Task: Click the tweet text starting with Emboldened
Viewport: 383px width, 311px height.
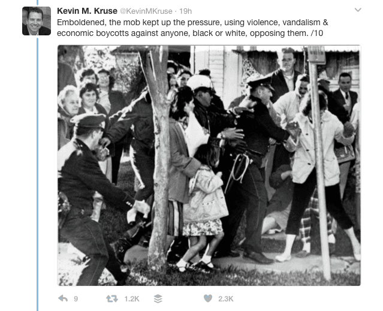Action: click(192, 28)
